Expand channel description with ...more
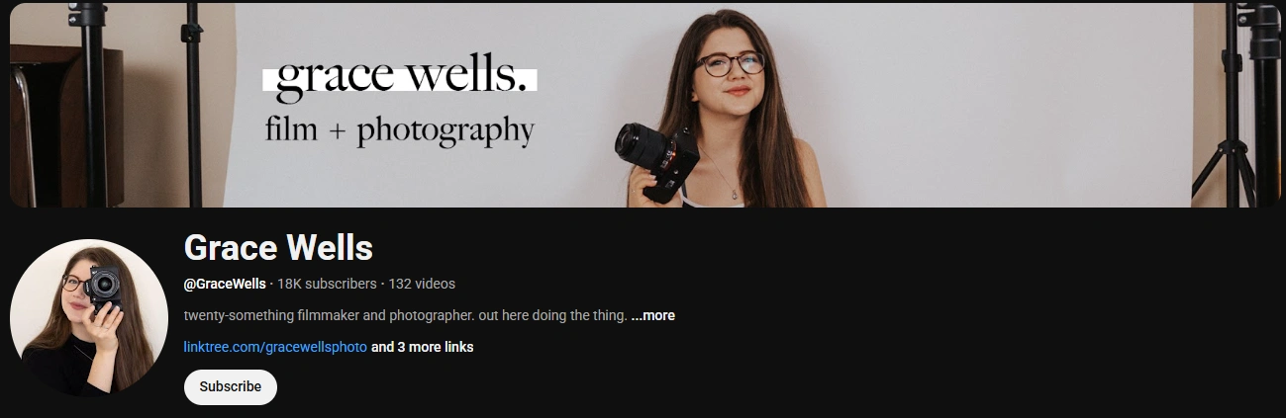The height and width of the screenshot is (418, 1286). [x=653, y=315]
